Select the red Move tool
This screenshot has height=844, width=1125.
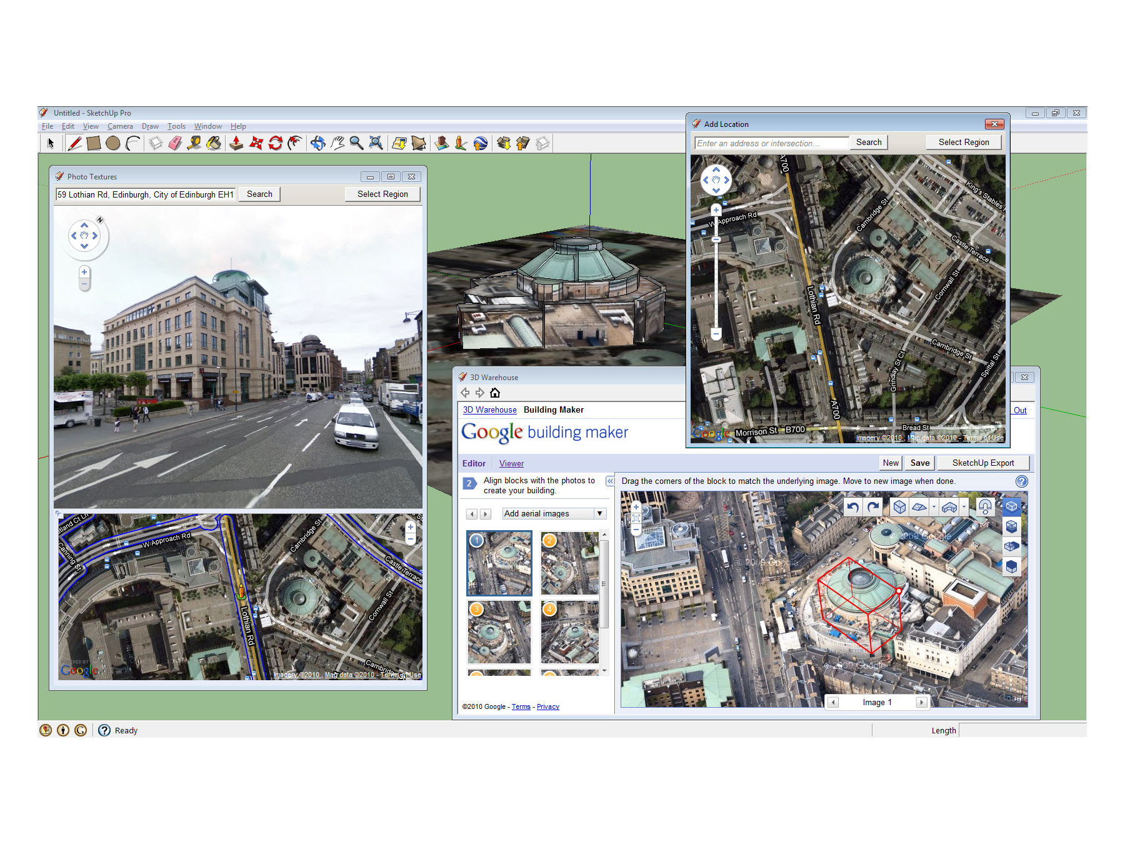tap(256, 143)
